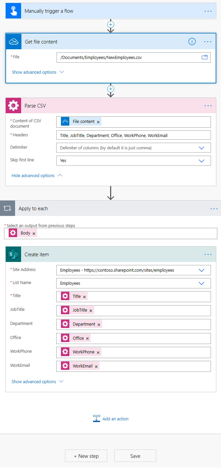Click the Apply to each title
This screenshot has height=474, width=221.
point(33,208)
